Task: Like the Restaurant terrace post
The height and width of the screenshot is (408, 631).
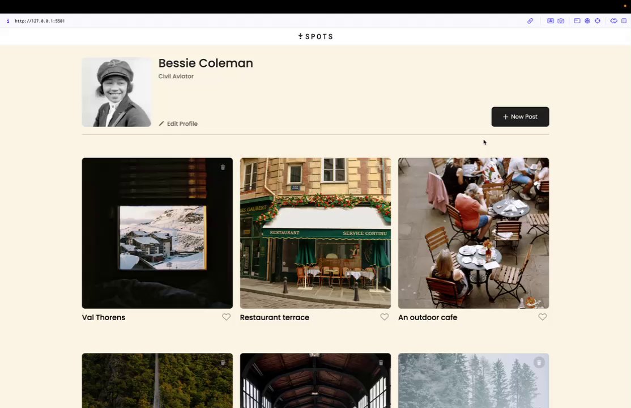Action: click(384, 317)
